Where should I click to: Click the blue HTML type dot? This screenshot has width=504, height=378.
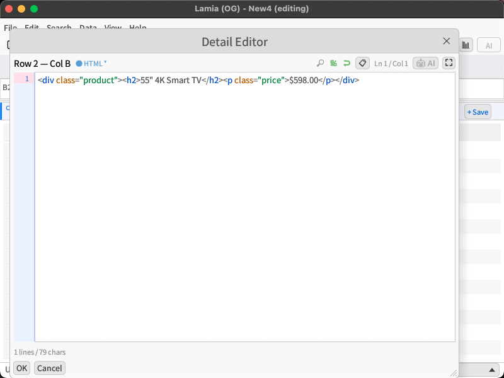[x=79, y=64]
